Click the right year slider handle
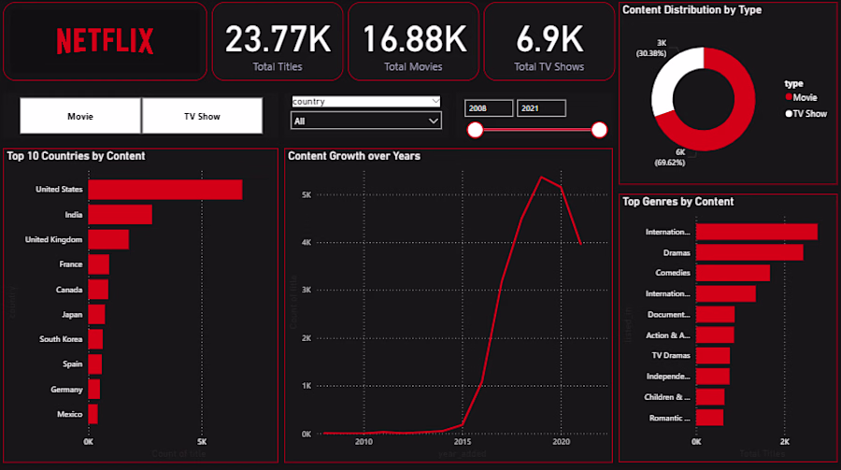841x470 pixels. click(x=599, y=130)
